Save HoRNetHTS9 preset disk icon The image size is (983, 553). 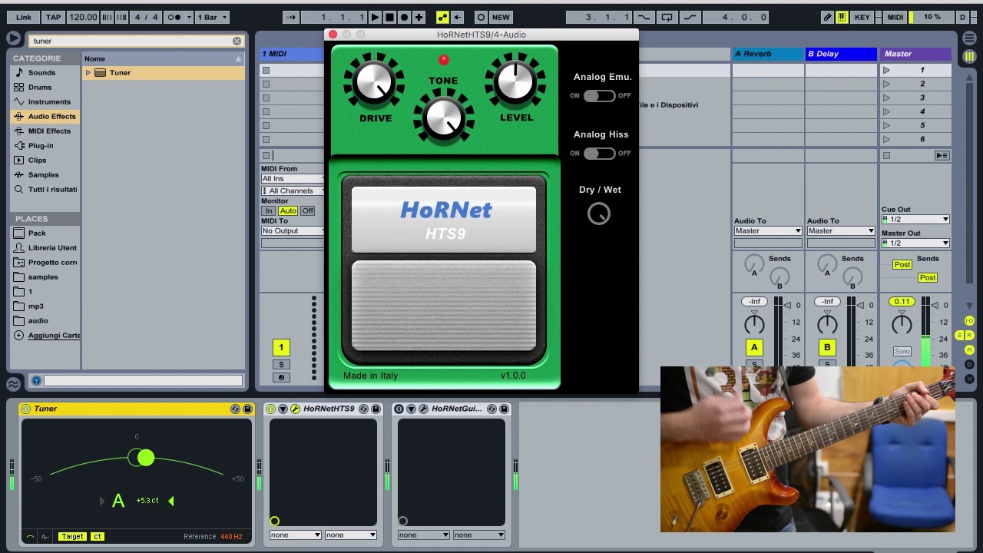pyautogui.click(x=376, y=409)
